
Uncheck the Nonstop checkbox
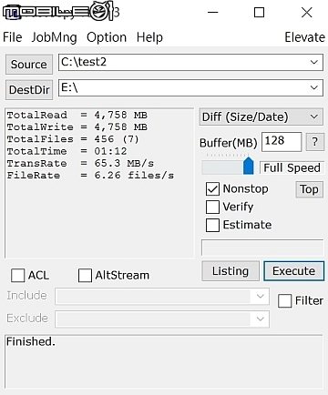click(212, 189)
